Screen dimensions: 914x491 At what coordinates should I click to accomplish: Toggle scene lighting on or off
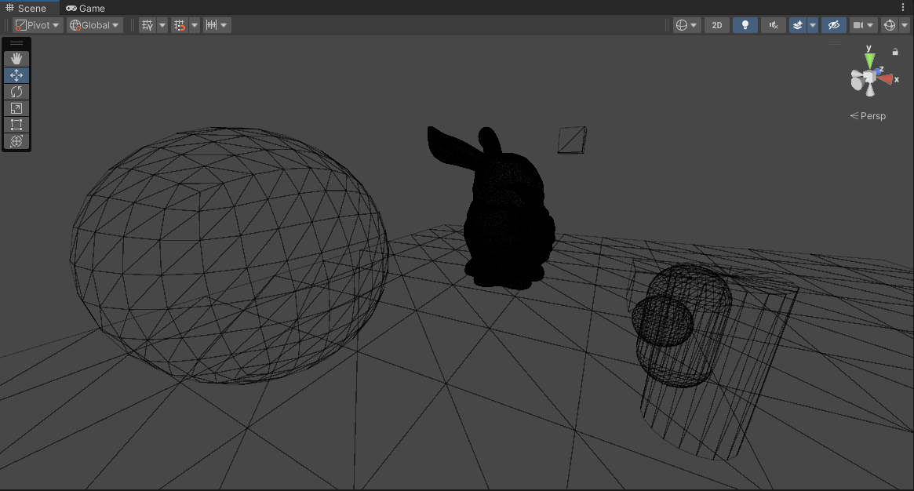click(745, 24)
